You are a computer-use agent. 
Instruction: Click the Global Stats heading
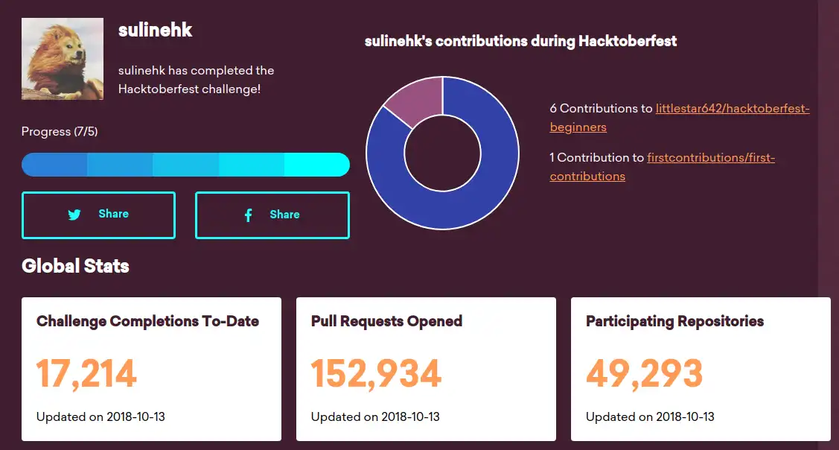click(x=75, y=266)
